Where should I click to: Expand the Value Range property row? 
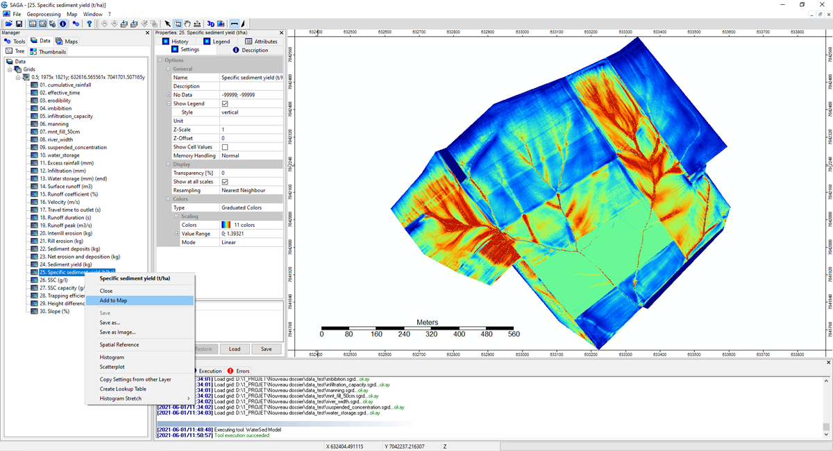point(178,234)
